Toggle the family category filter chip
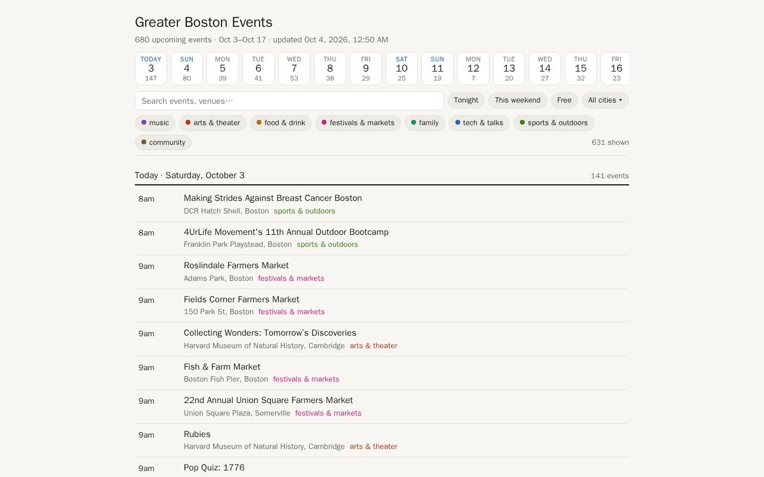Viewport: 764px width, 477px height. [425, 123]
